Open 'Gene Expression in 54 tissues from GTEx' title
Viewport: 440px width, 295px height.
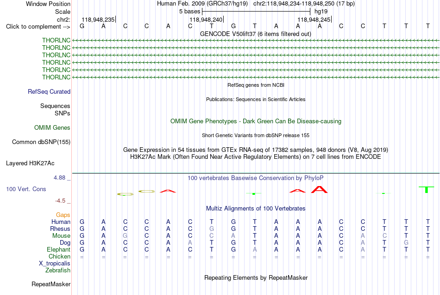[x=256, y=150]
